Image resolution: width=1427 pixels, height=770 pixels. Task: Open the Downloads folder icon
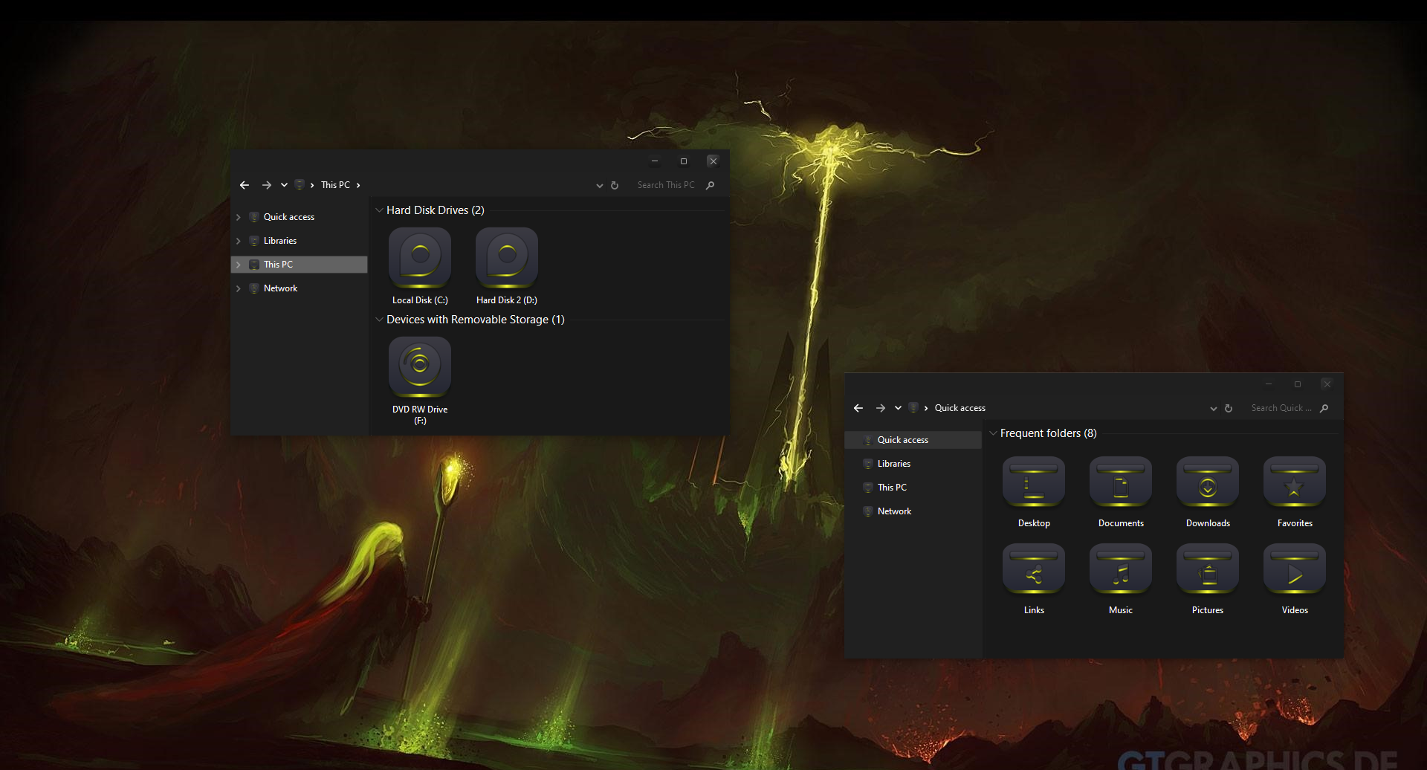(x=1208, y=482)
